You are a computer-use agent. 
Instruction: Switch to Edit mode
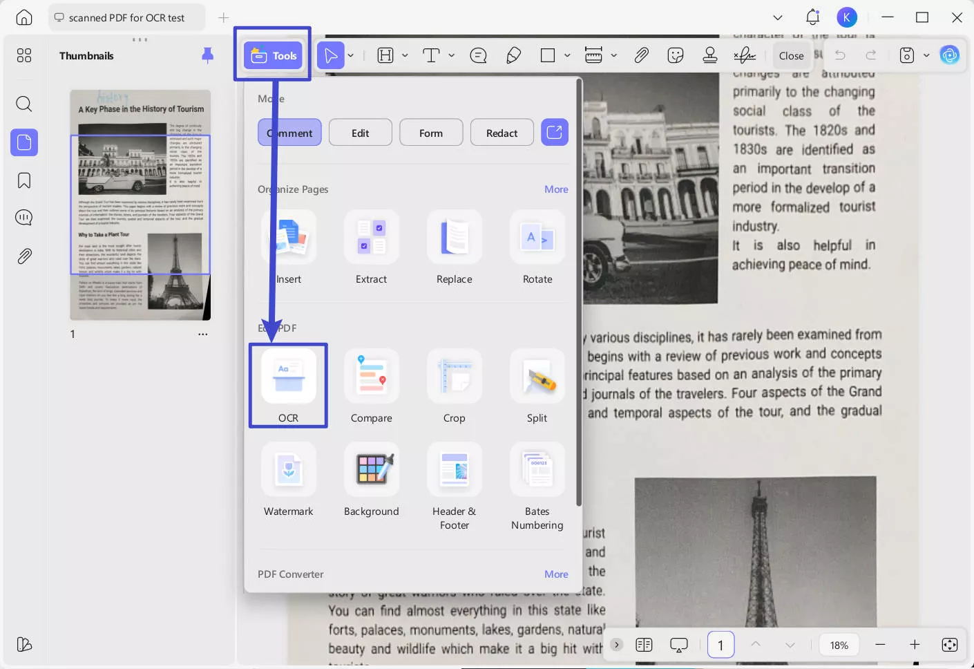(361, 133)
